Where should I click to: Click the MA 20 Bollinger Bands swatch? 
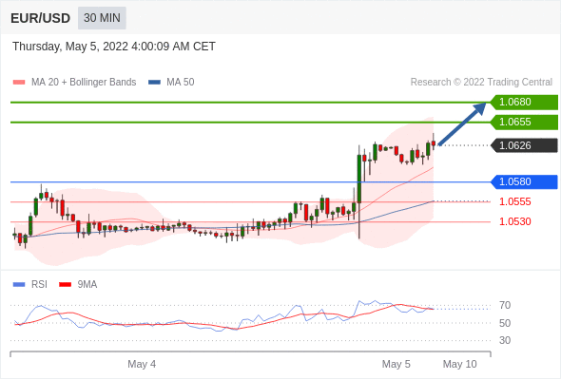(x=19, y=83)
